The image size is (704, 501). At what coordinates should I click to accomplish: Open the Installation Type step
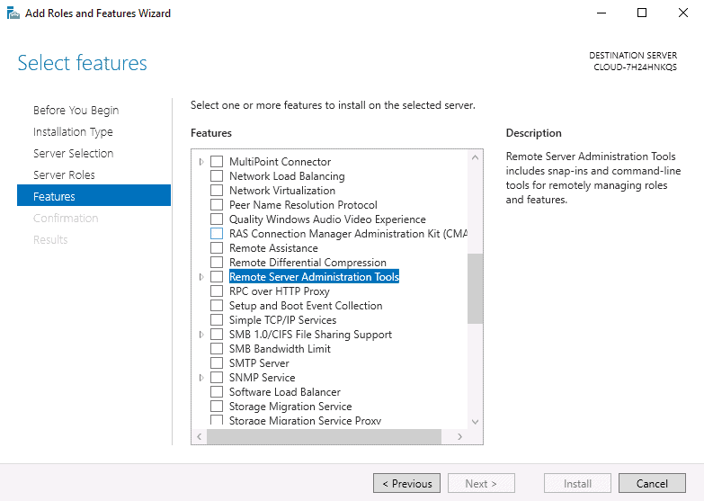[x=73, y=131]
